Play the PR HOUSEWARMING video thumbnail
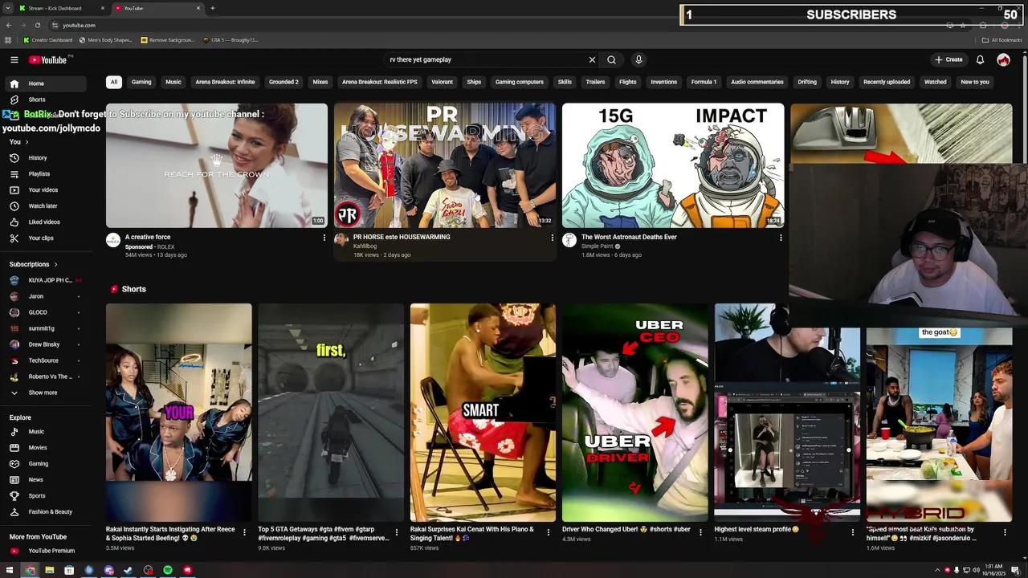The image size is (1028, 578). click(x=444, y=165)
